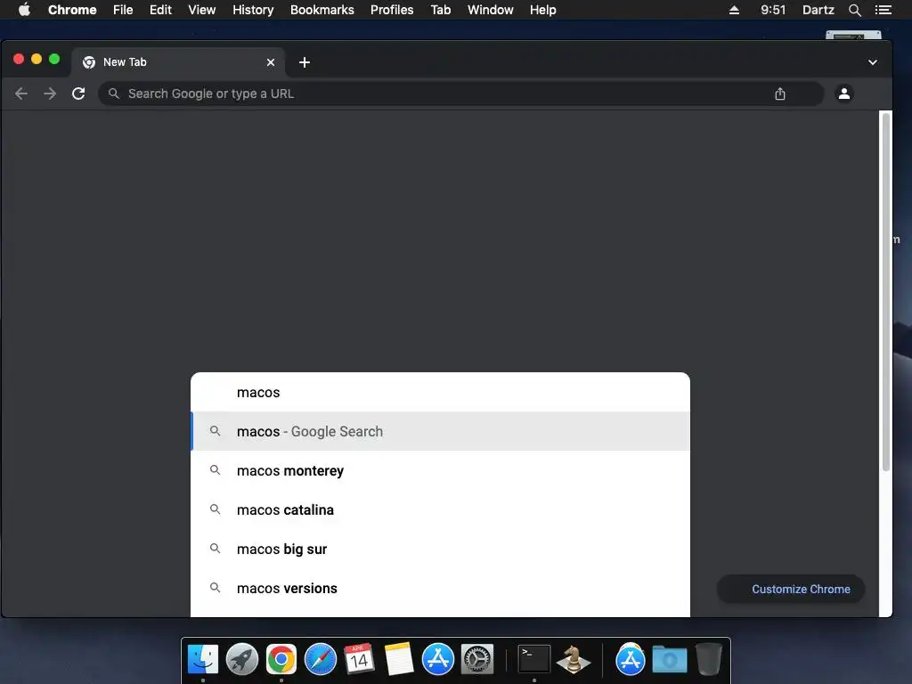Click the Dartz user name in menu bar
This screenshot has height=684, width=912.
(x=818, y=10)
